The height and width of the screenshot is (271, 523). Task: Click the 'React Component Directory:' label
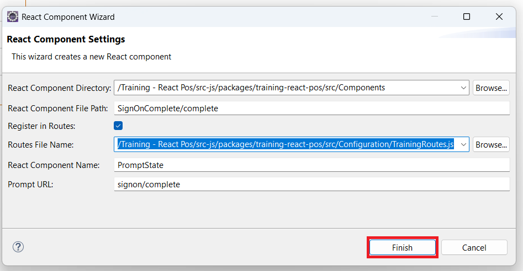click(x=60, y=88)
